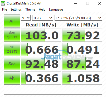The height and width of the screenshot is (97, 106).
Task: Run all benchmarks with the All button
Action: pyautogui.click(x=12, y=21)
